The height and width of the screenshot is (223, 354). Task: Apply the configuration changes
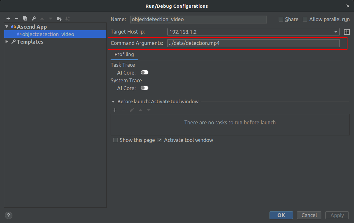point(337,215)
